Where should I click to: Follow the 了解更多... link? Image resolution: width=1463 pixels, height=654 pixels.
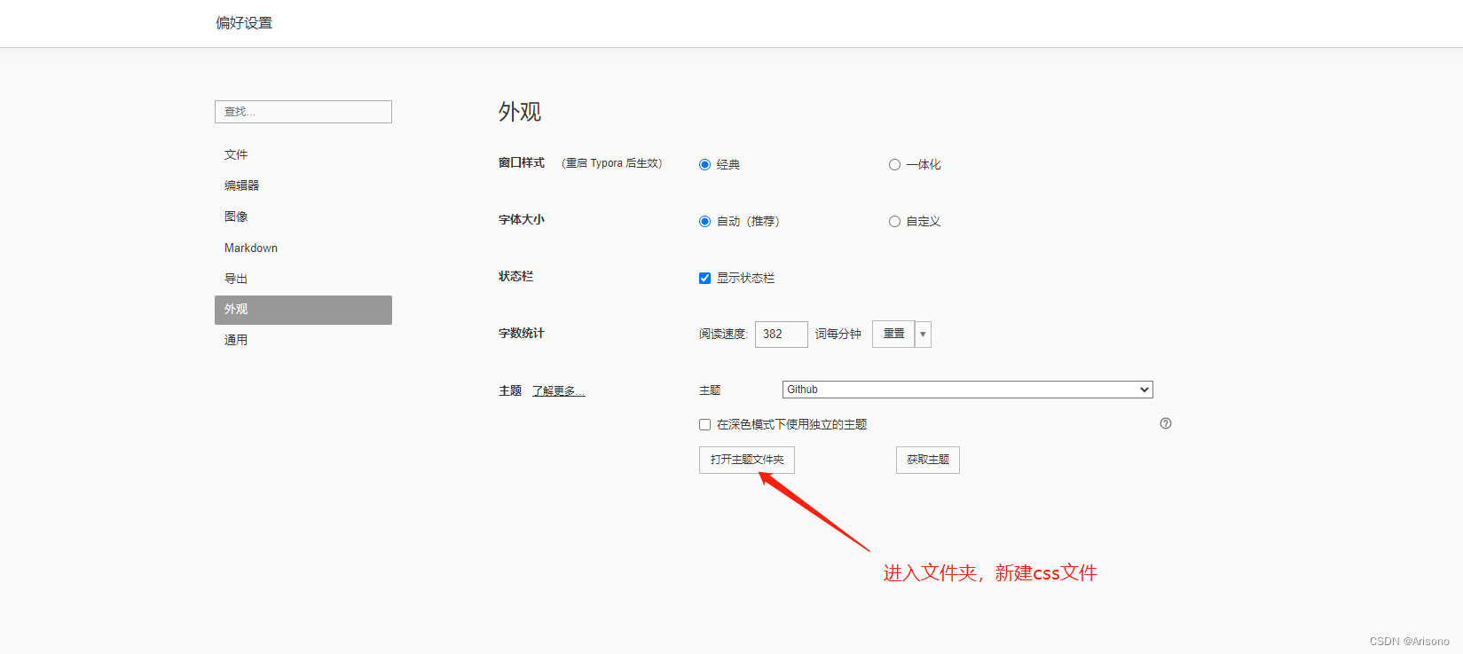[x=559, y=390]
